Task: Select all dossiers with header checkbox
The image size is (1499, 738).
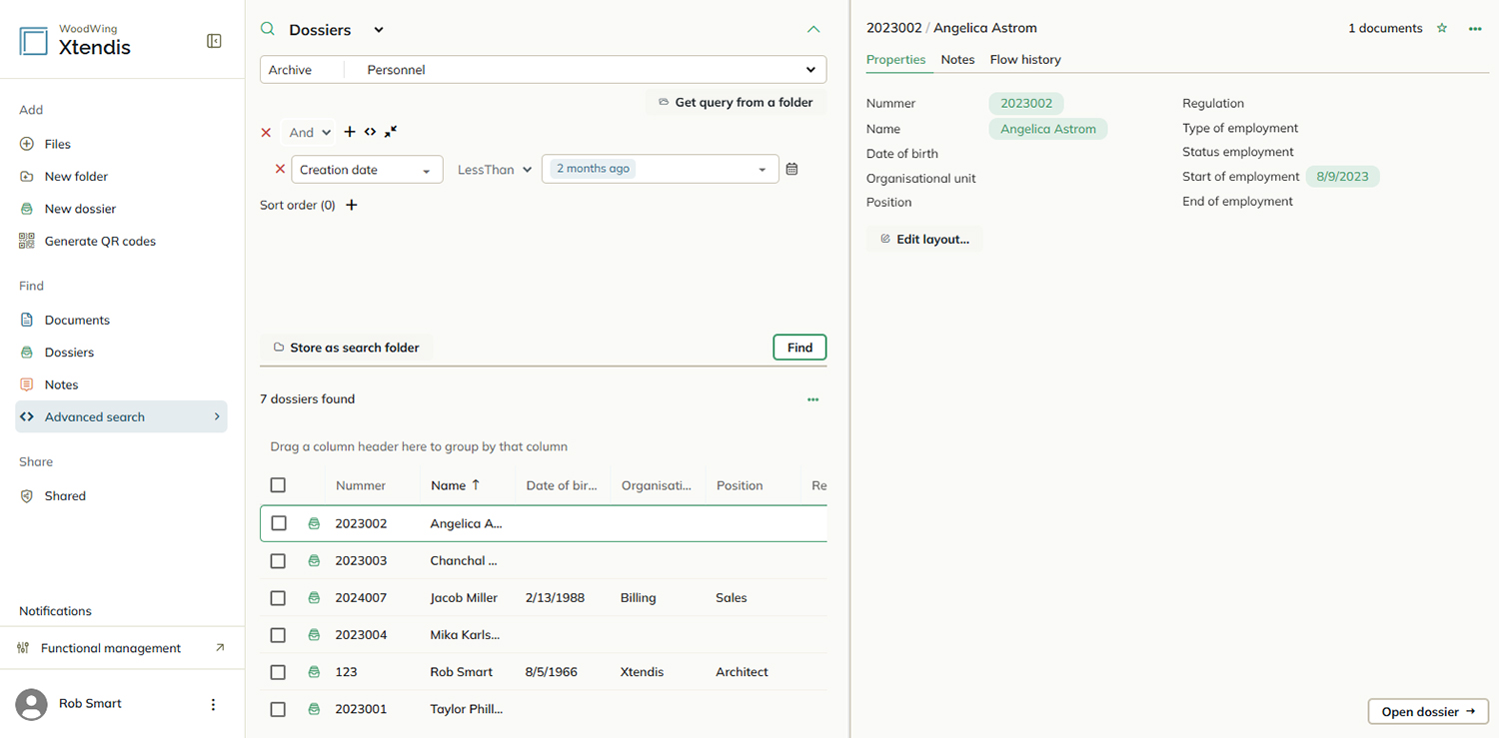Action: tap(278, 485)
